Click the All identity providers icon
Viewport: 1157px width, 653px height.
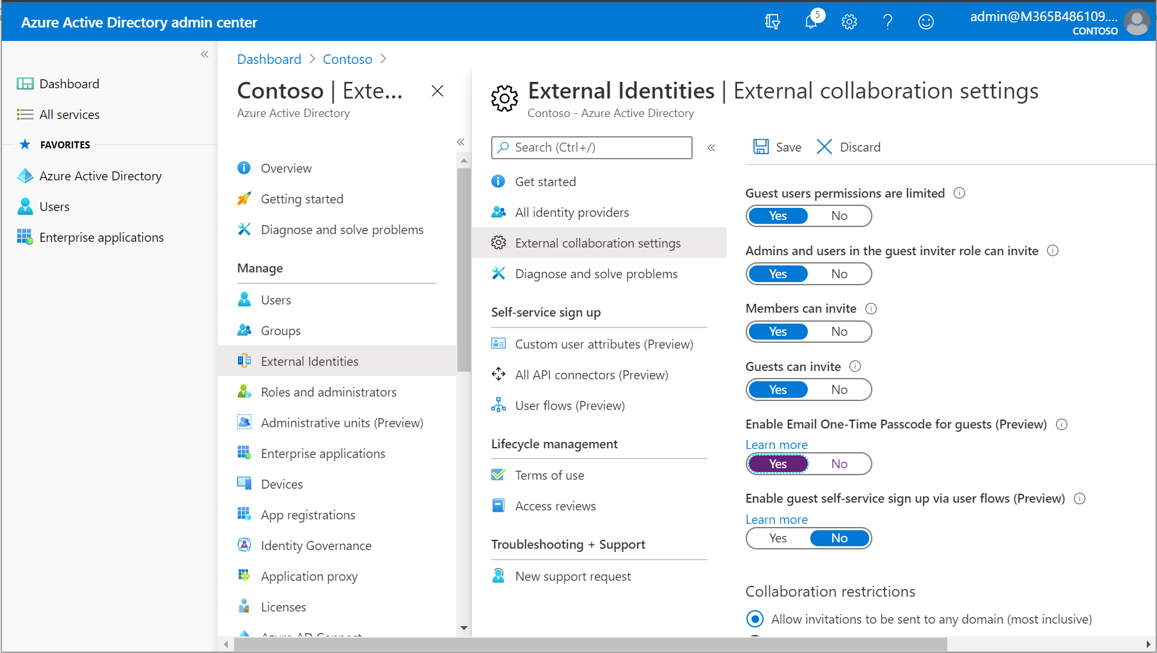click(x=498, y=212)
